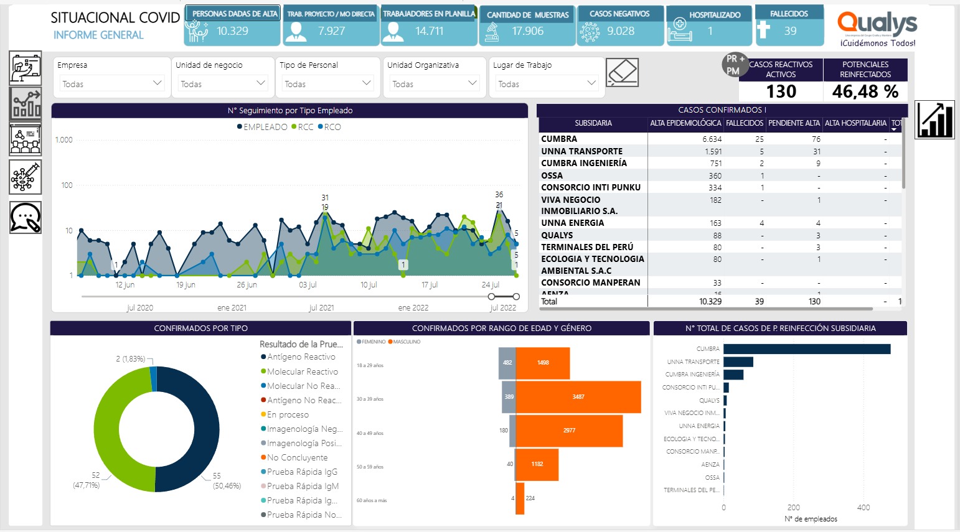The height and width of the screenshot is (532, 960).
Task: Sort by the ALTA EPIDEMIOLÓGICA column header
Action: pos(685,123)
